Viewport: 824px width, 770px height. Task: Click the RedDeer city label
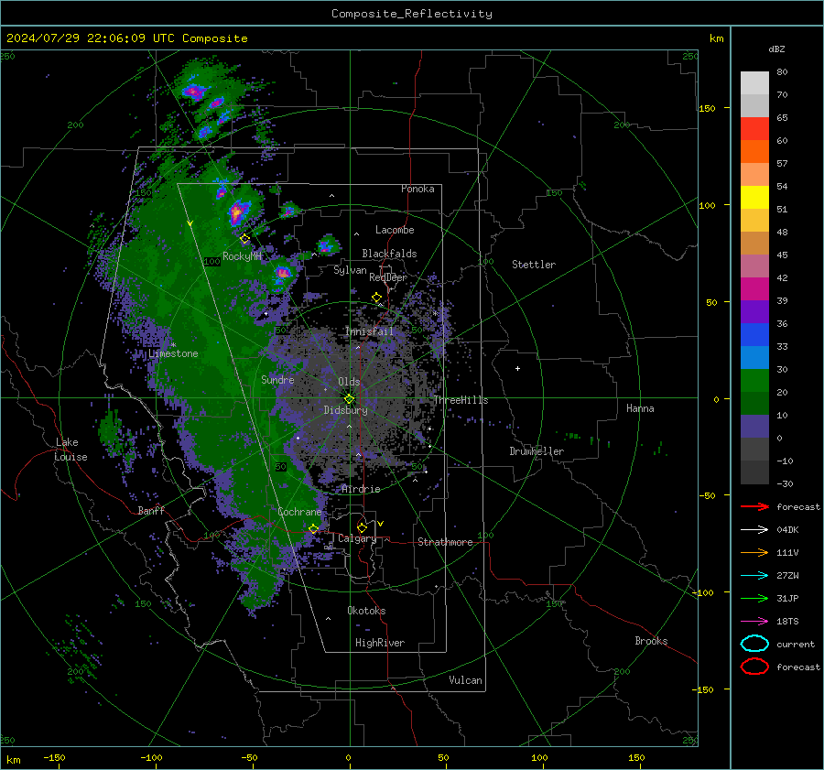pos(388,277)
